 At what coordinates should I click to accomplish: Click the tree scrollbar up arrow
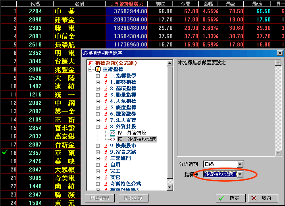point(169,63)
